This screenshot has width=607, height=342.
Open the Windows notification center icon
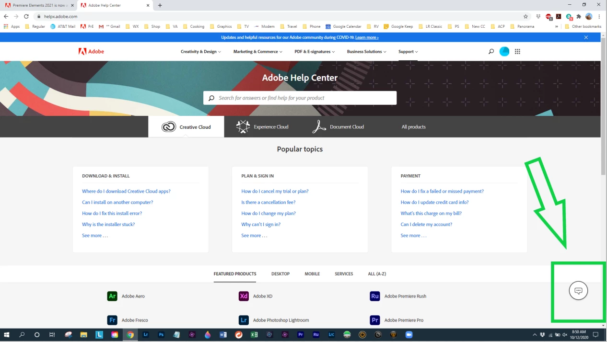(x=596, y=335)
